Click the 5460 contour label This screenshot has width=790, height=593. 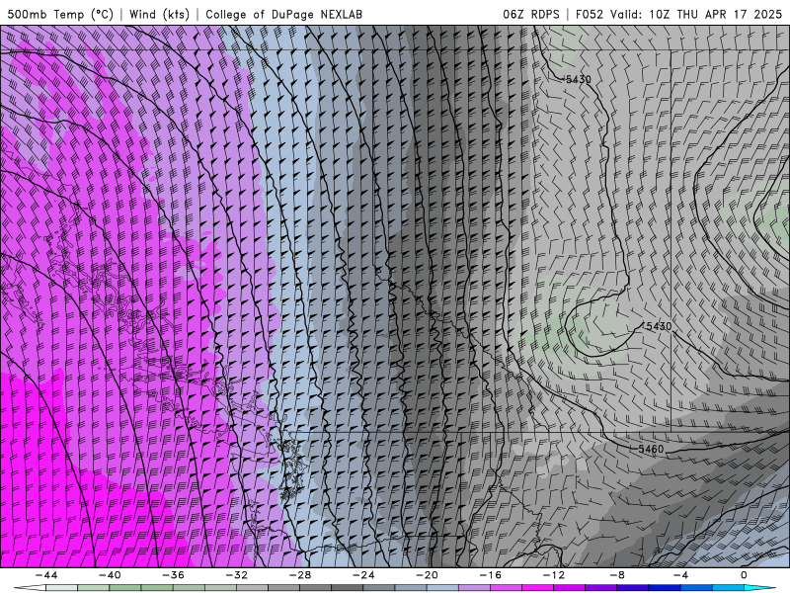(x=651, y=449)
